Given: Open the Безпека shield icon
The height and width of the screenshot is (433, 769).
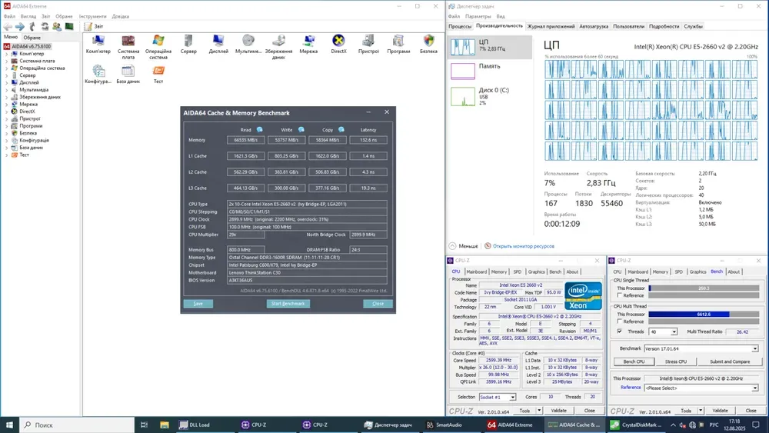Looking at the screenshot, I should (x=429, y=42).
